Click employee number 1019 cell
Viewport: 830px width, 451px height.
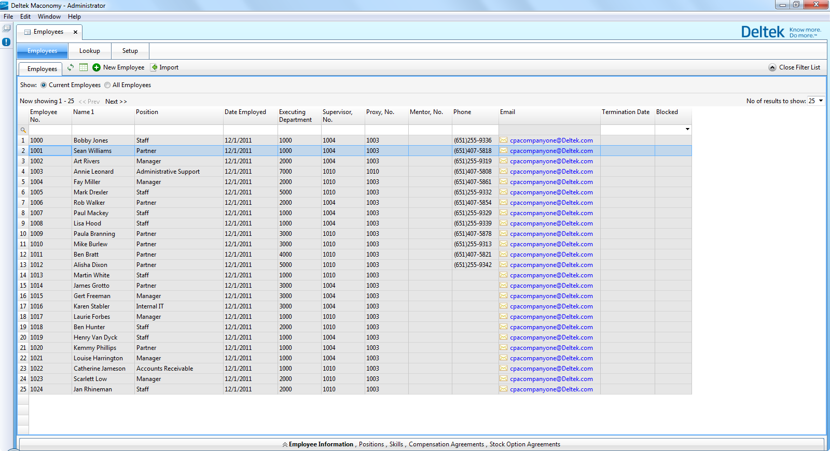[50, 337]
